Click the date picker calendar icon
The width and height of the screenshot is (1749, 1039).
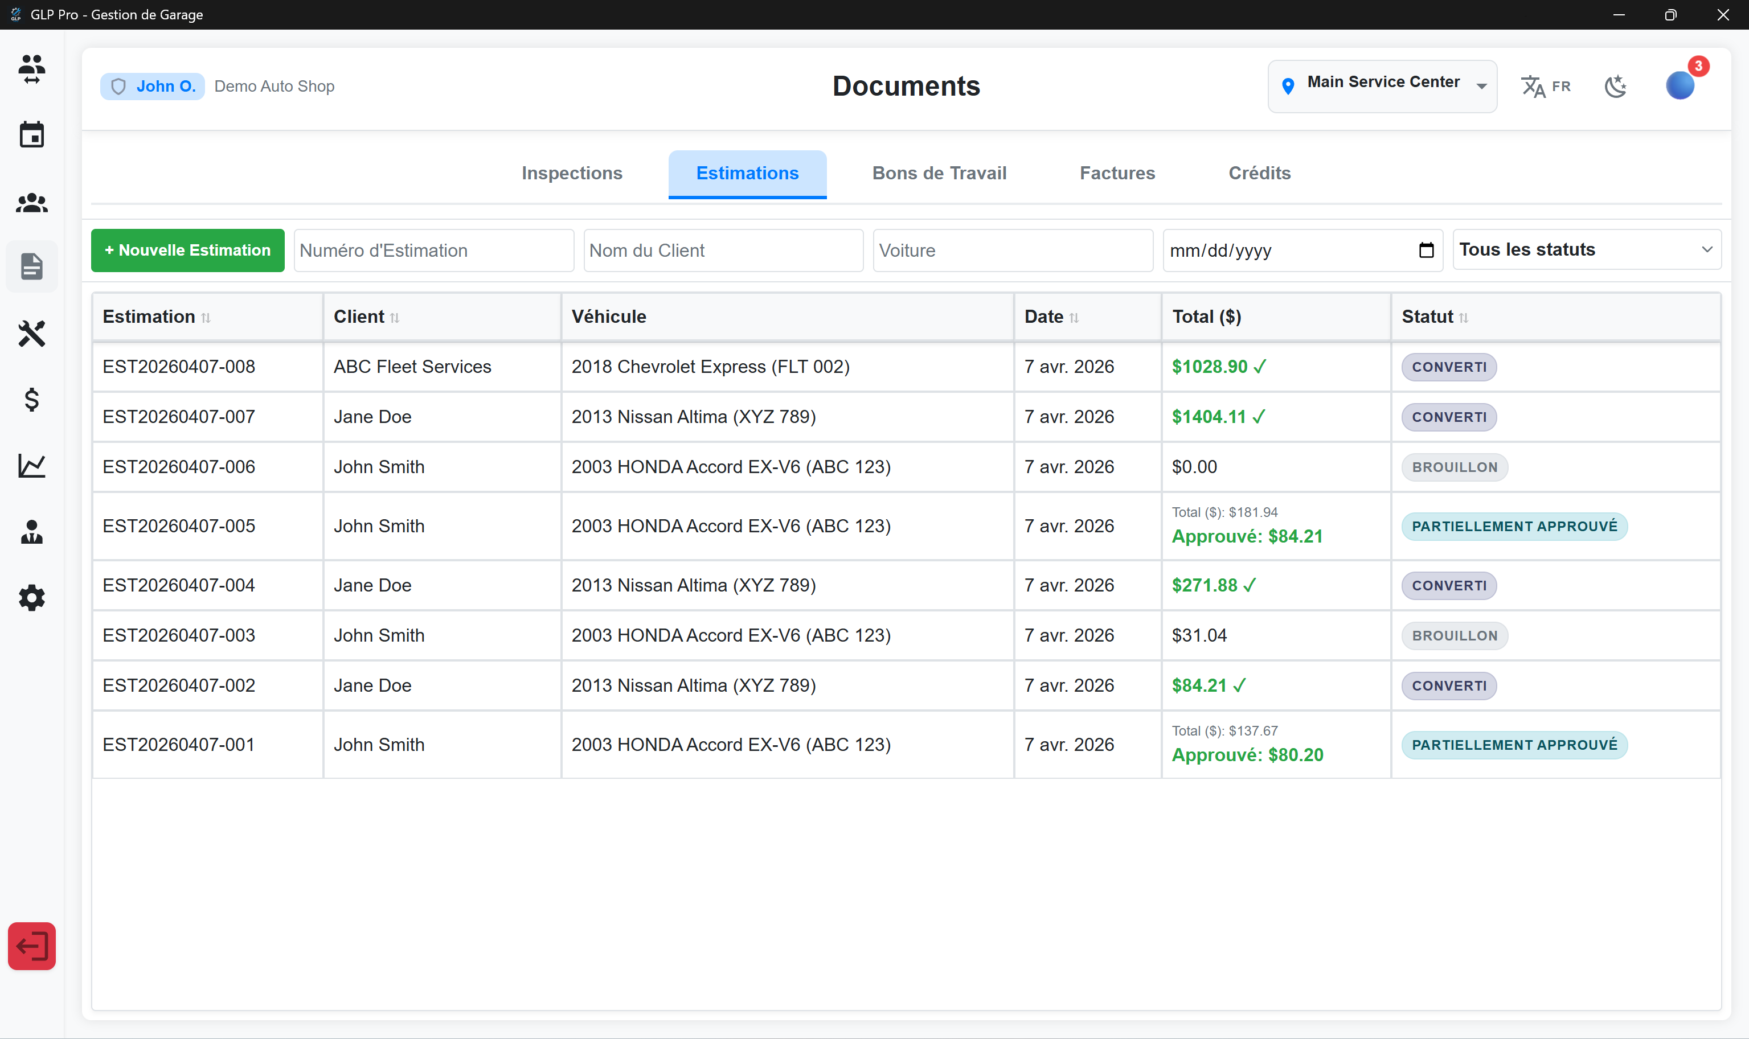point(1426,250)
